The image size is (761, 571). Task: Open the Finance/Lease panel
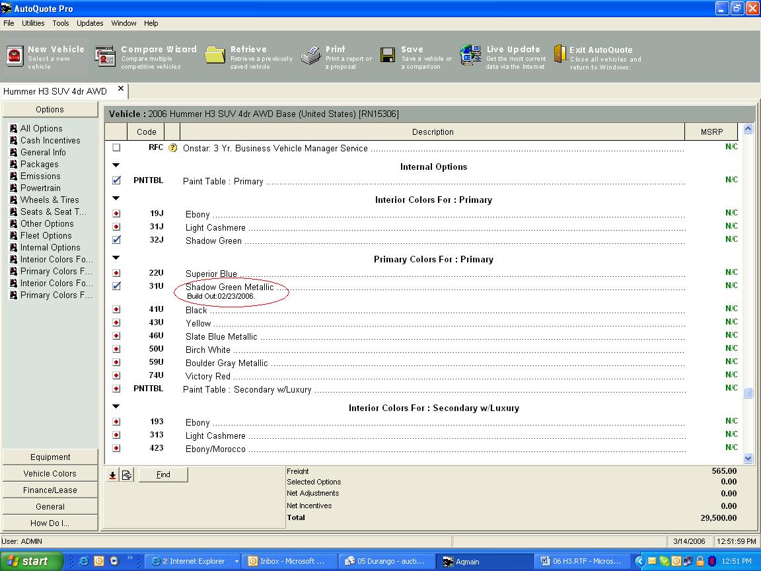coord(50,490)
